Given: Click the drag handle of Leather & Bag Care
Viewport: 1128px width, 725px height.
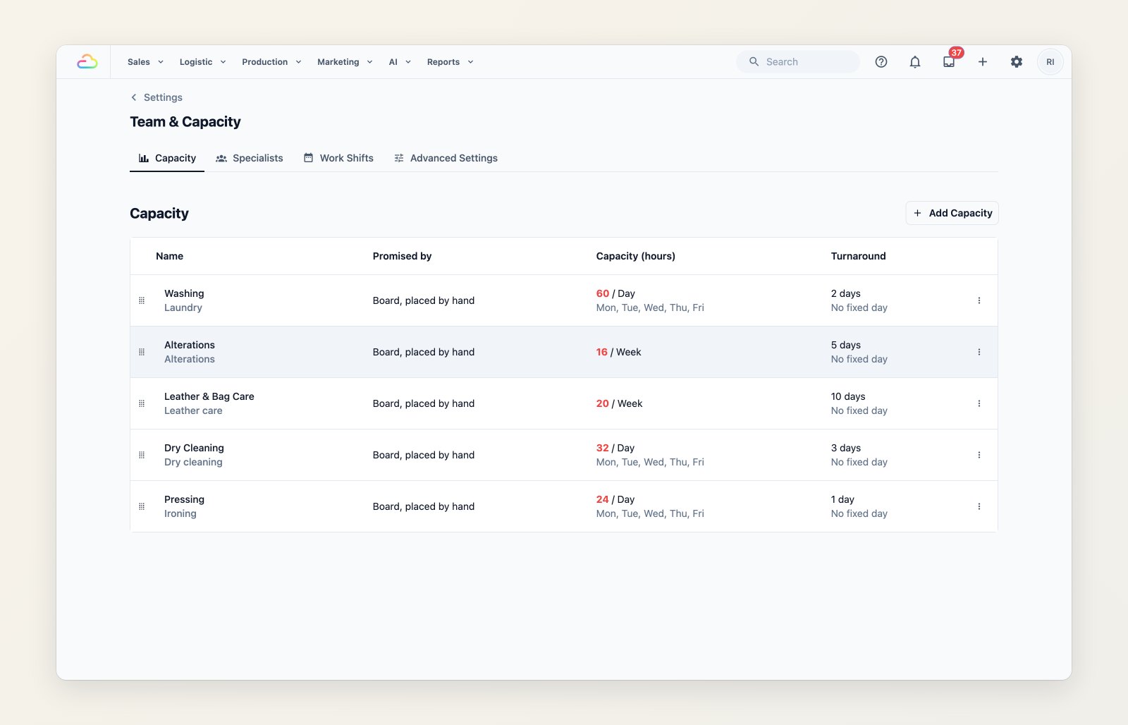Looking at the screenshot, I should [x=142, y=403].
